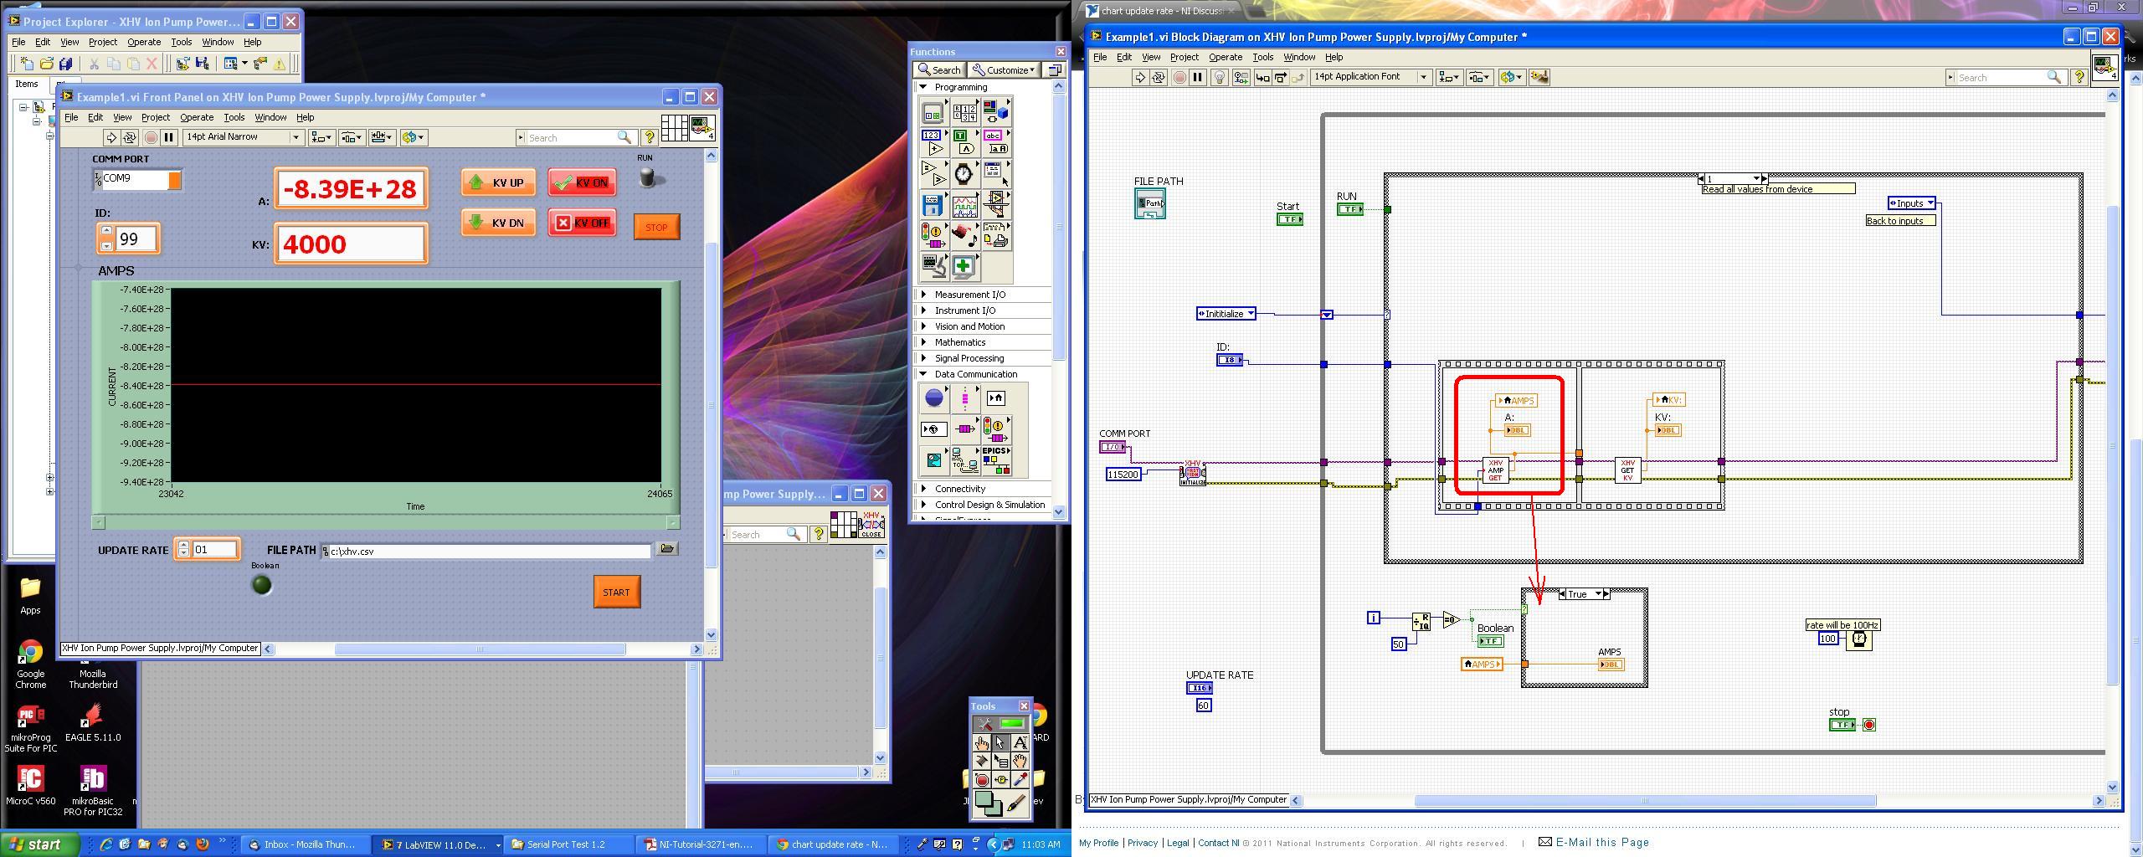Click Search button in Functions palette

pyautogui.click(x=940, y=69)
